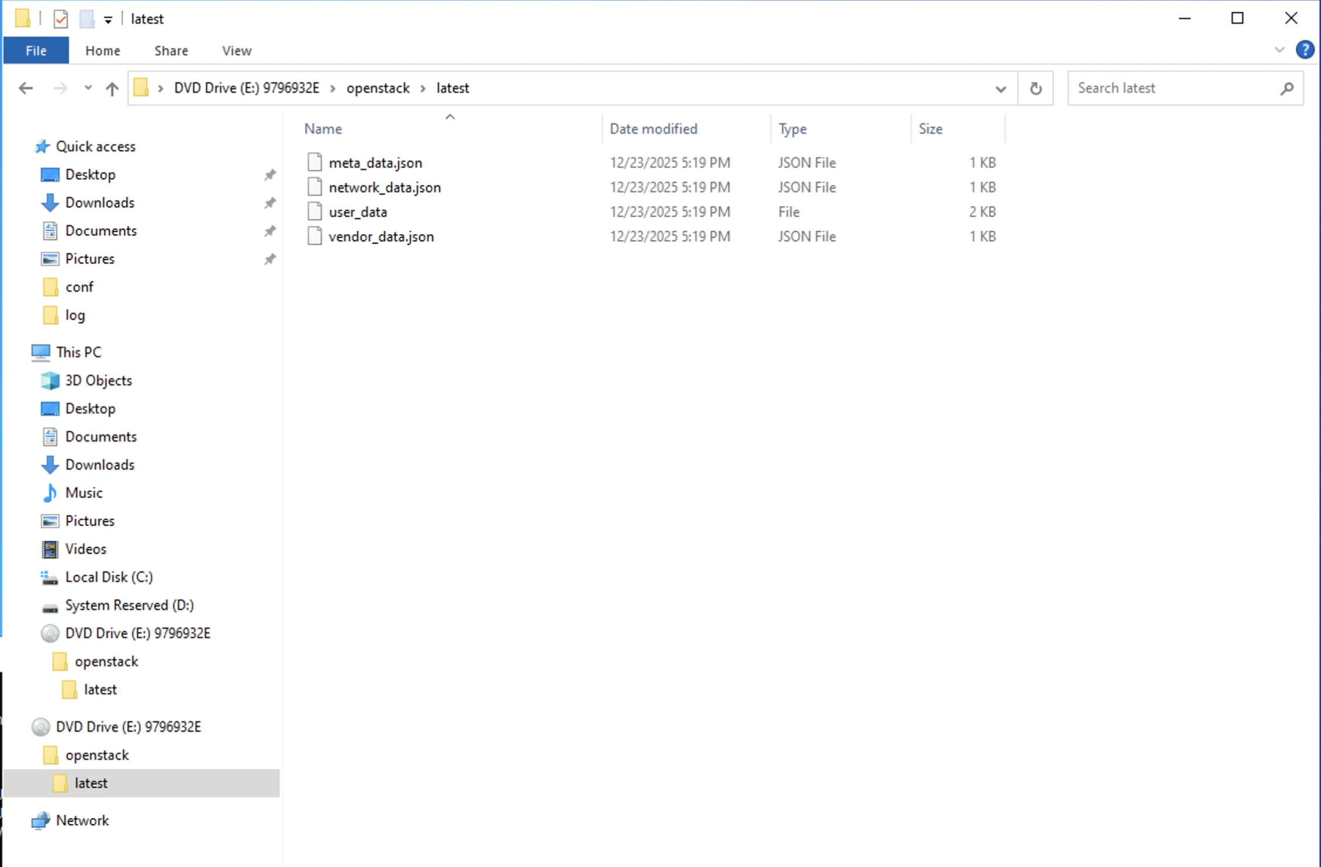Click the File type cell of user_data
Image resolution: width=1321 pixels, height=867 pixels.
pos(789,212)
